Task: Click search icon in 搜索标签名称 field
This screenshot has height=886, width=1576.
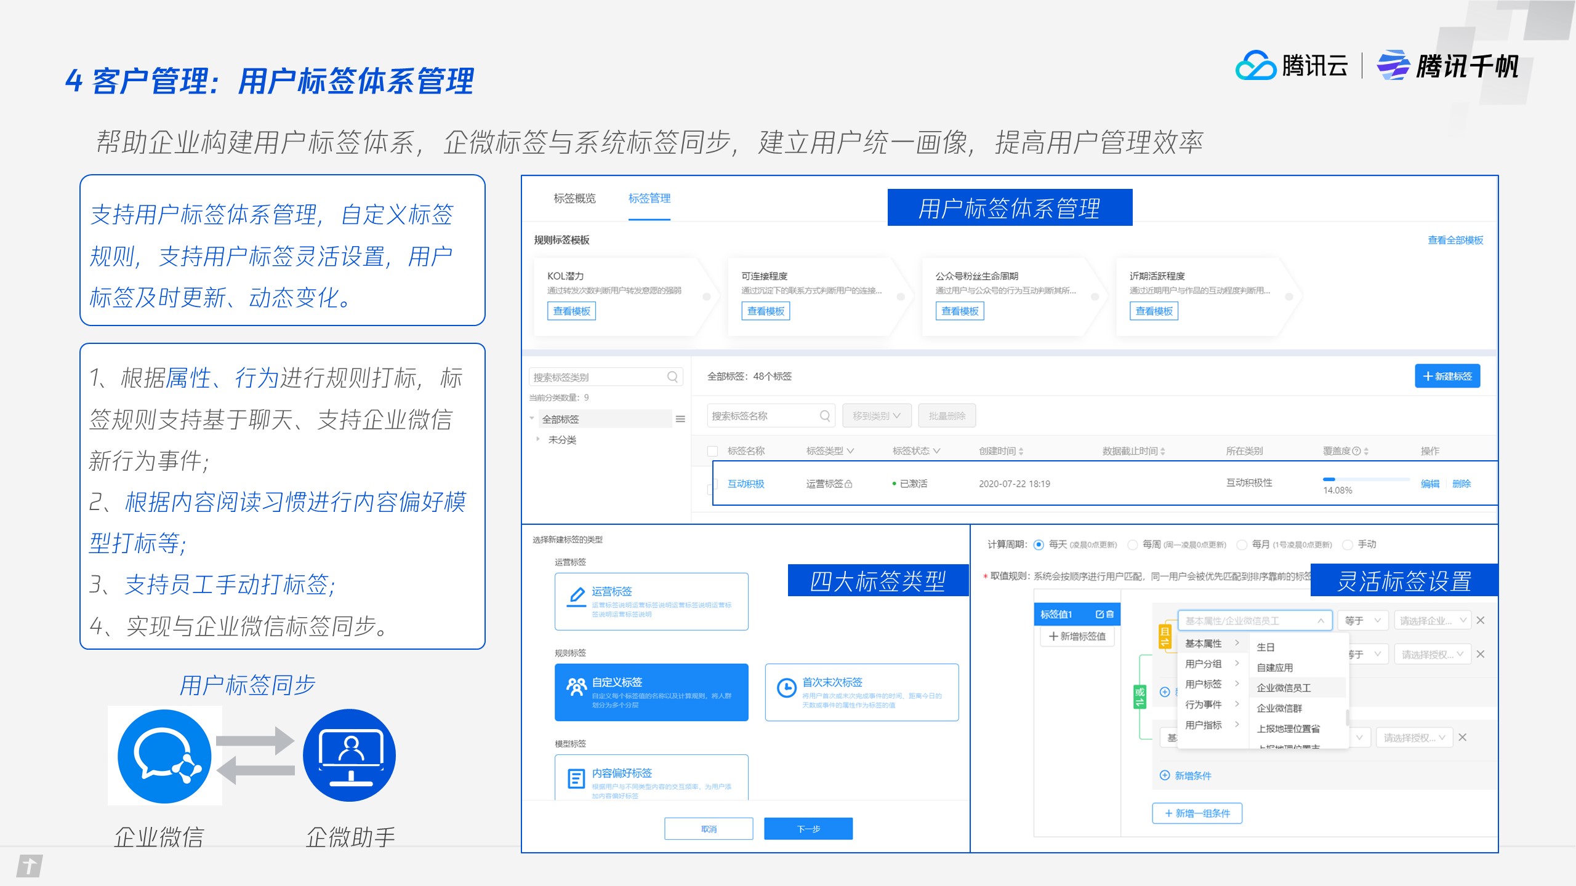Action: (825, 416)
